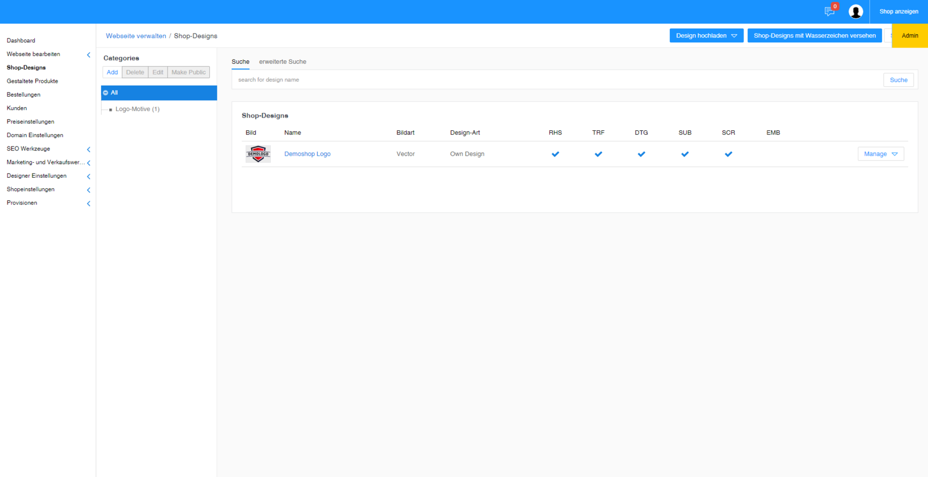Screen dimensions: 928x477
Task: Select the Logo-Motive category
Action: (137, 109)
